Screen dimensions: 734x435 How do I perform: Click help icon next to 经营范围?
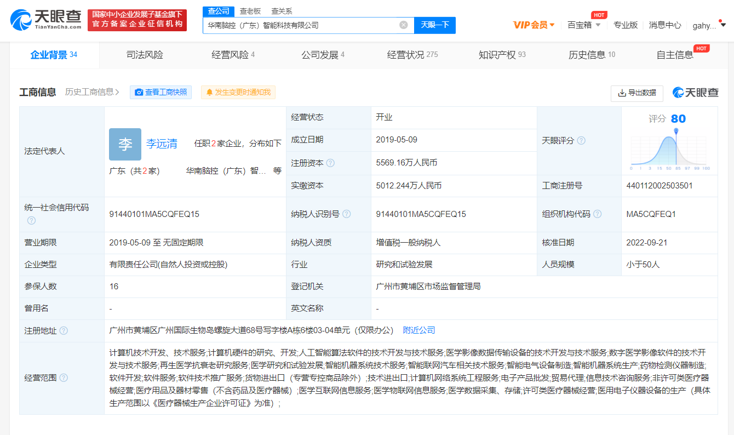64,377
